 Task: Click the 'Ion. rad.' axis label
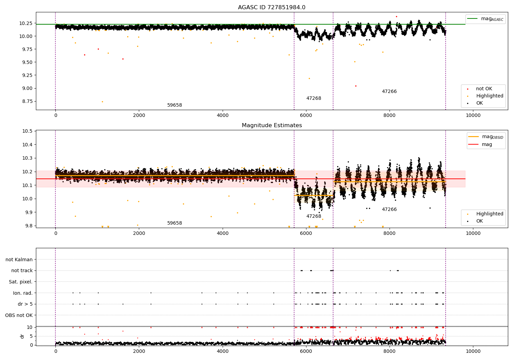[x=23, y=293]
